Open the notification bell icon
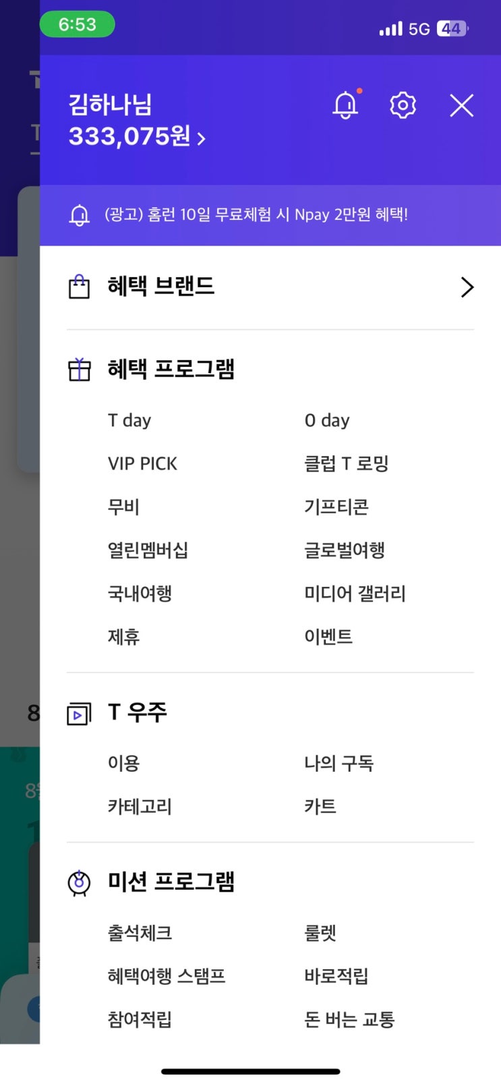The height and width of the screenshot is (1084, 501). [x=345, y=105]
